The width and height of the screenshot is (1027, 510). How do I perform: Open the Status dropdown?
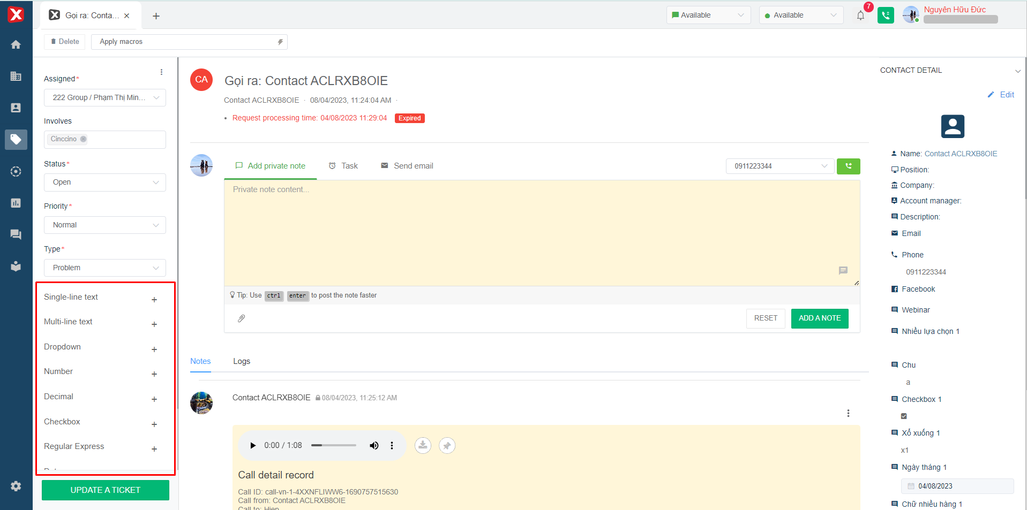(x=105, y=182)
